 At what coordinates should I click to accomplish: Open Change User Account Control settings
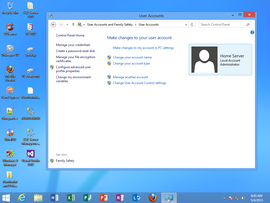click(139, 83)
